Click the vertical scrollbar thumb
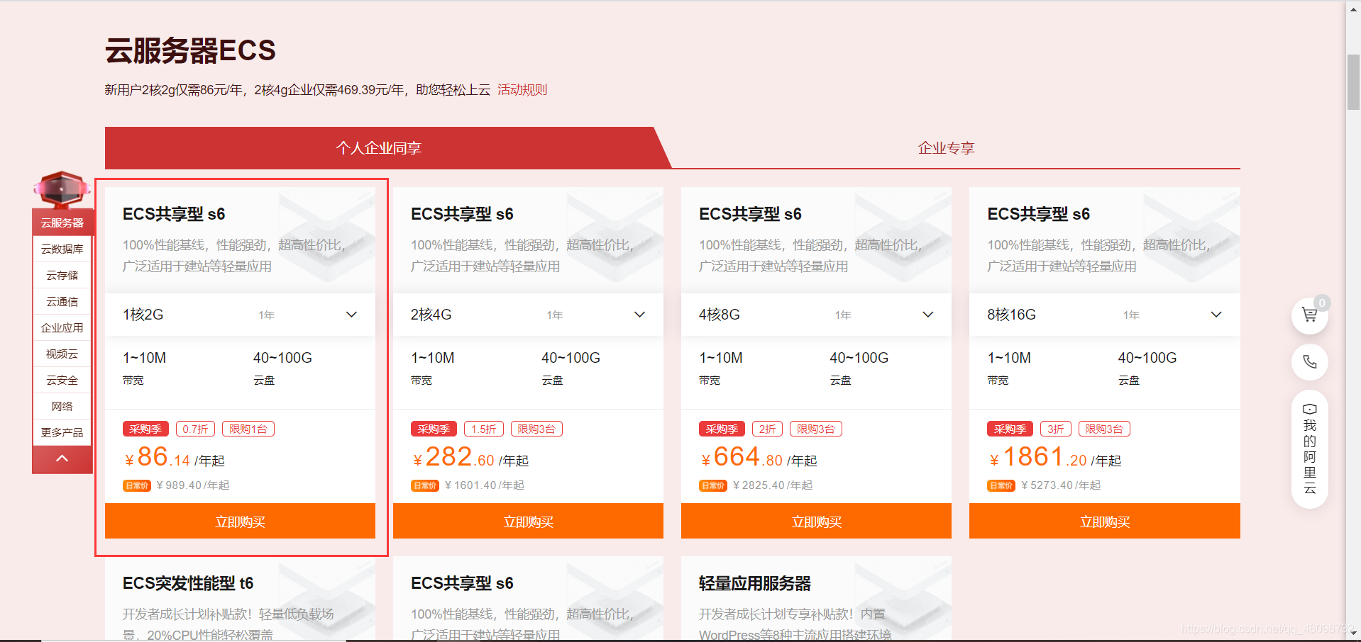 1354,81
